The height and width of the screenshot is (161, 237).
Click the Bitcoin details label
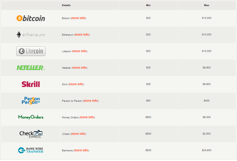click(66, 18)
